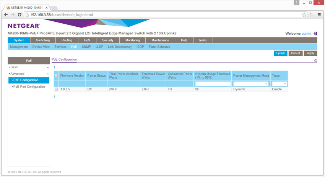
Task: Click the Update button
Action: 281,53
